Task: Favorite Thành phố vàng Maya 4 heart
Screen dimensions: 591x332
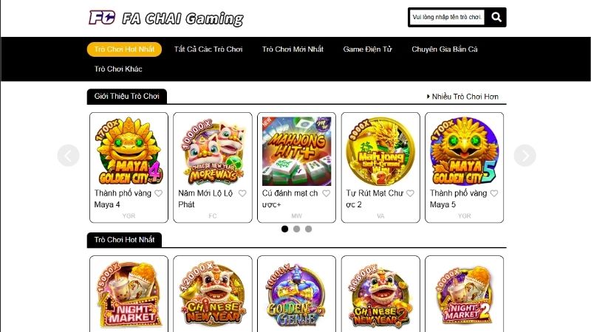Action: click(x=158, y=193)
